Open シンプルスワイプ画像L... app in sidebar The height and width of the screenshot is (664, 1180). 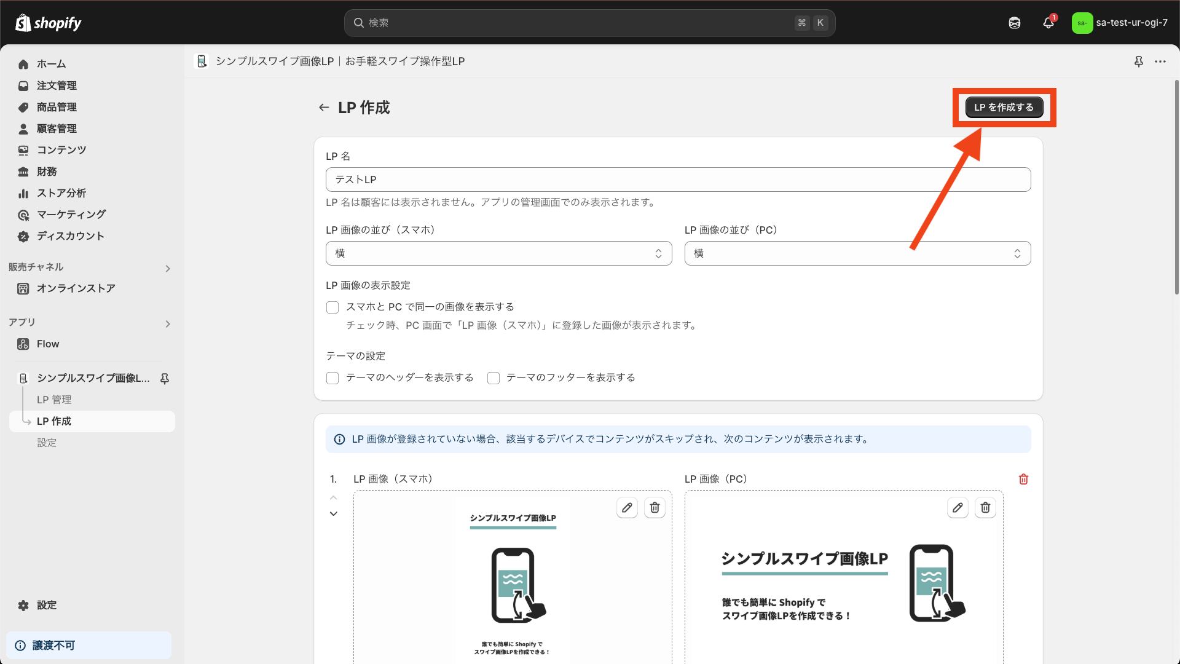pyautogui.click(x=92, y=378)
